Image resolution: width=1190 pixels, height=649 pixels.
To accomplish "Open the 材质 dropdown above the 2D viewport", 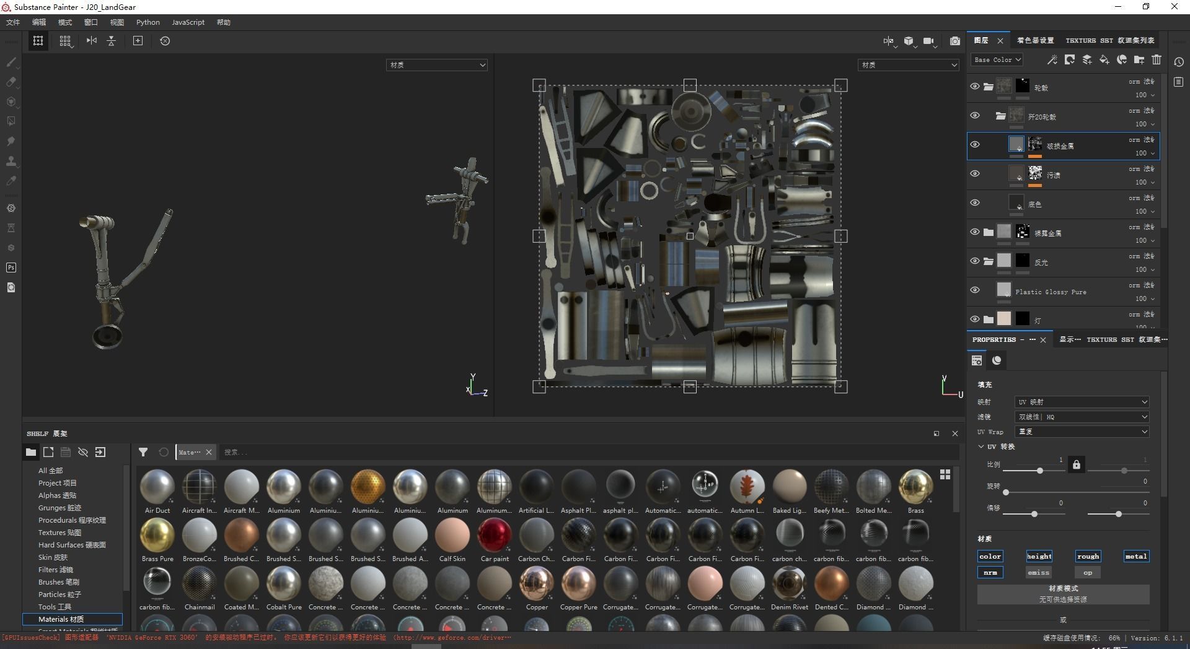I will (x=909, y=65).
